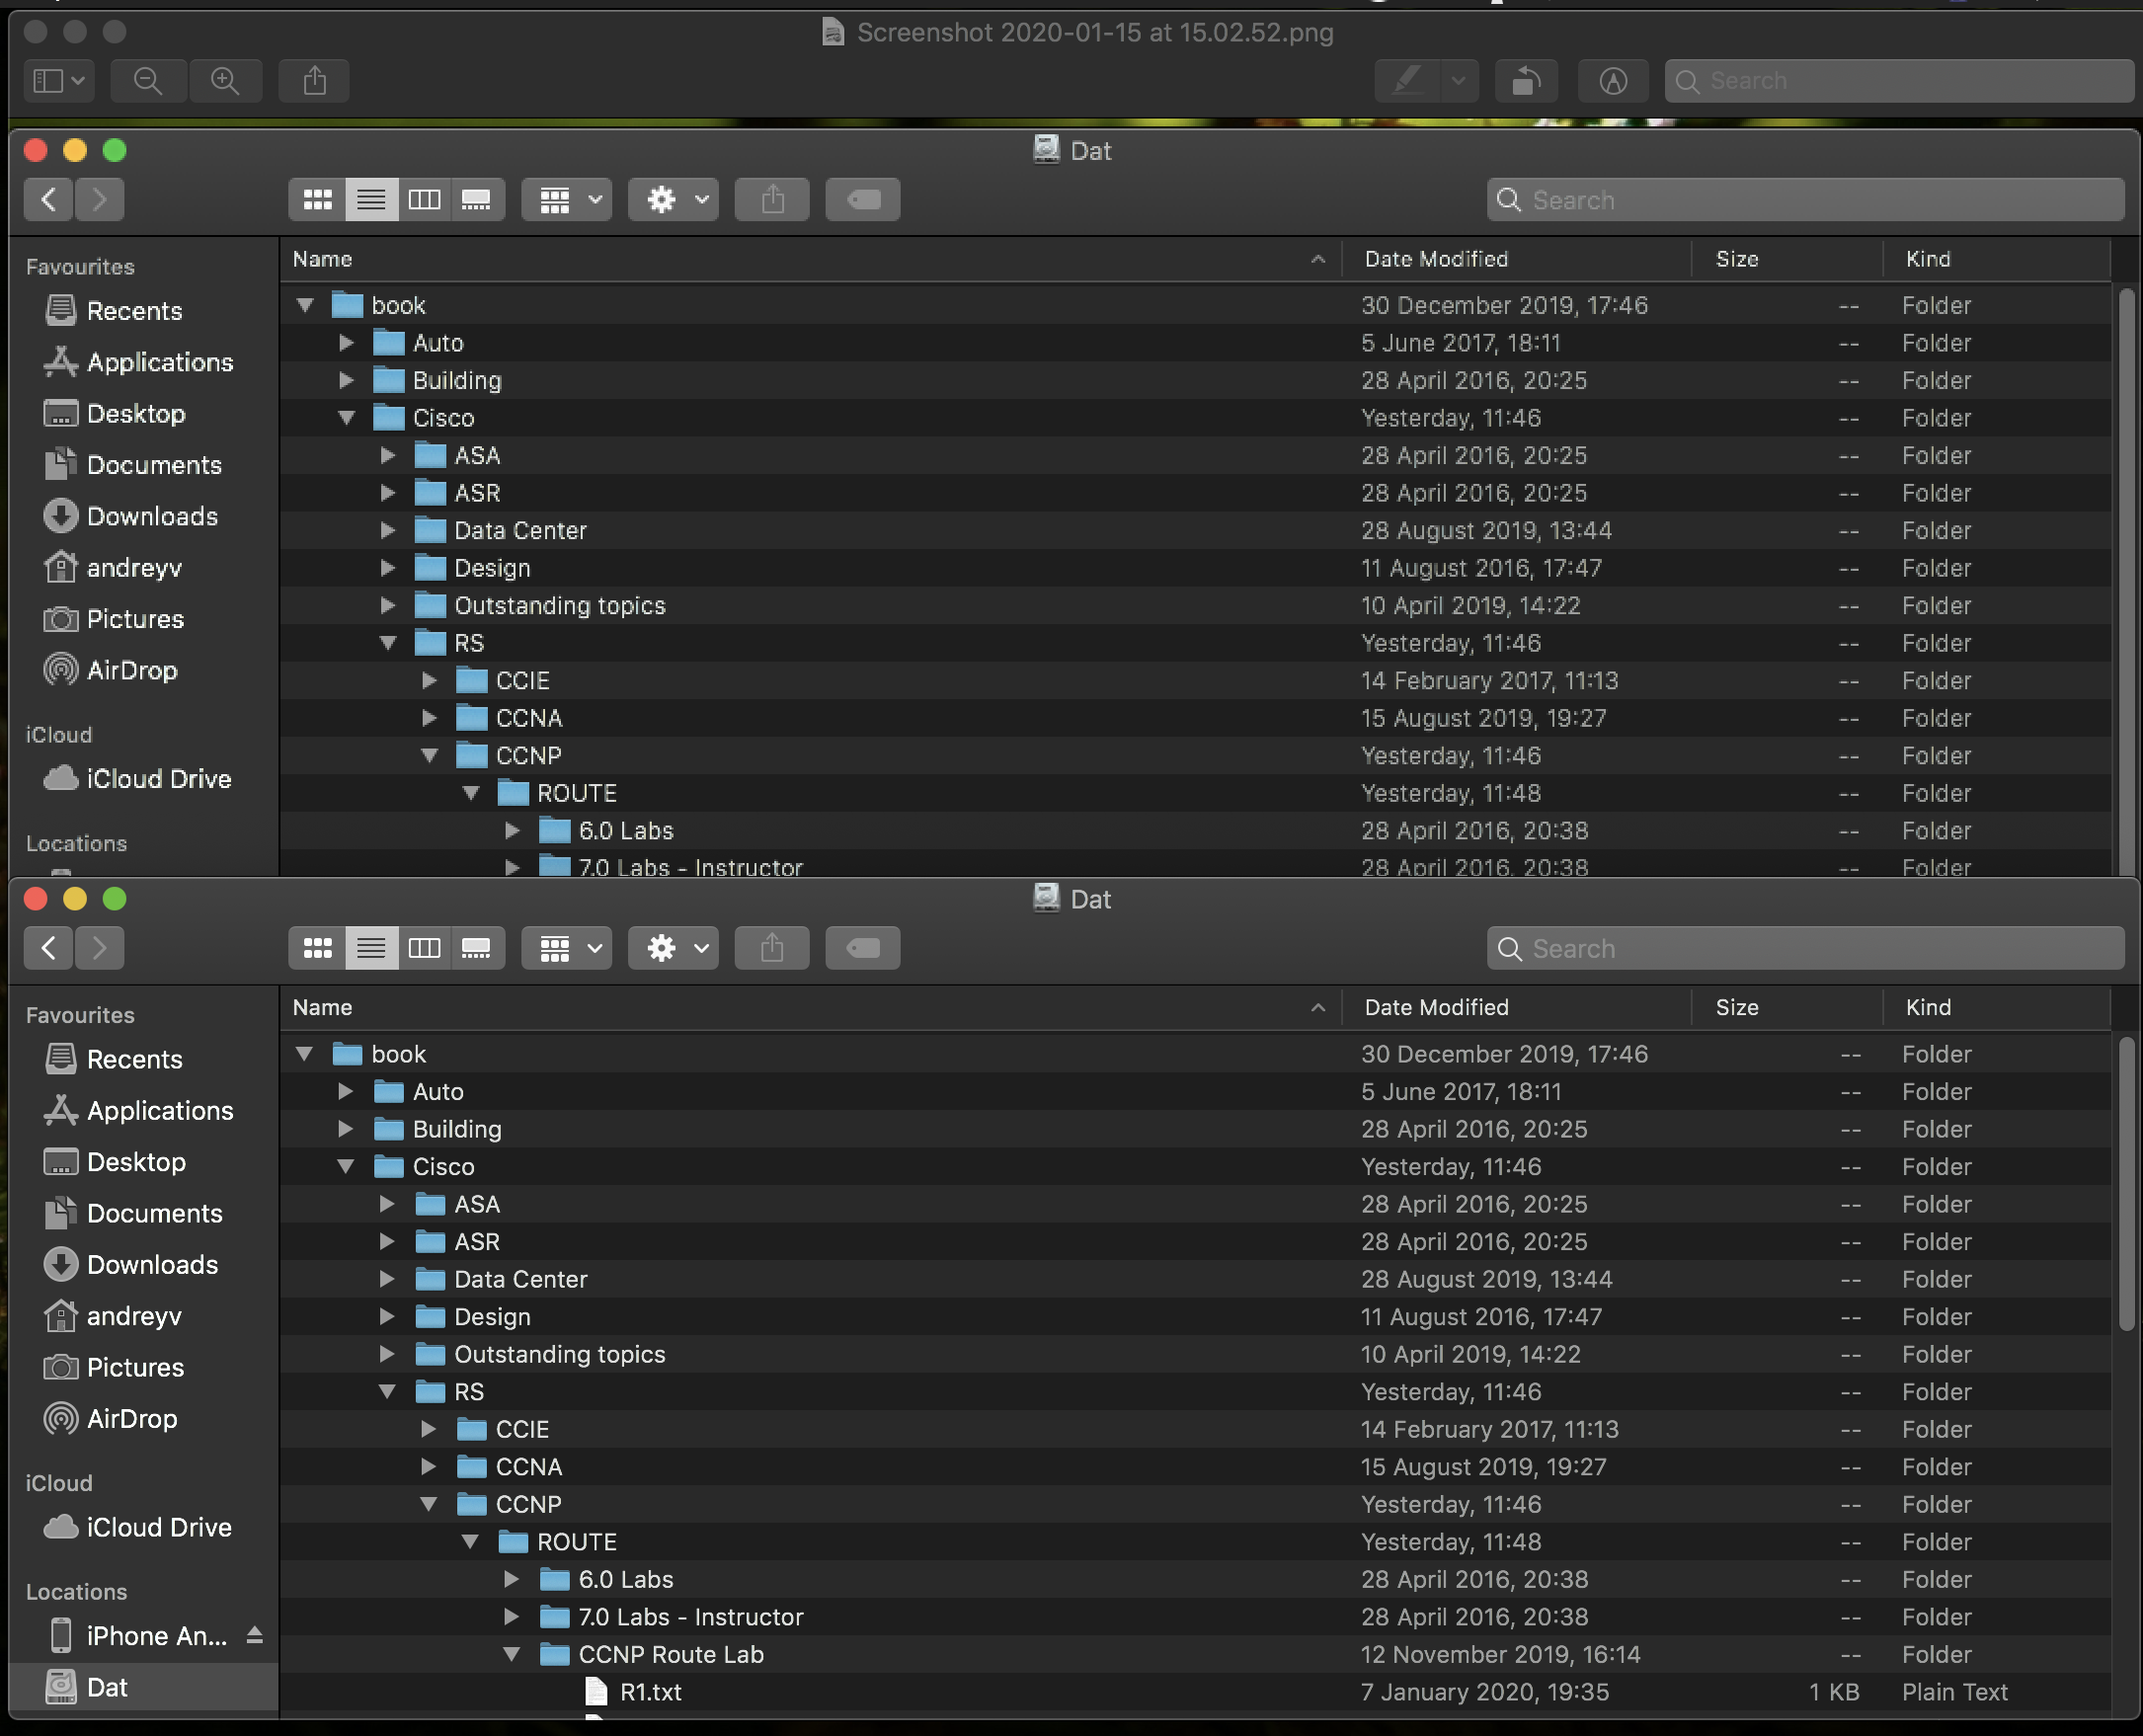Click tag icon in upper Finder toolbar

click(862, 200)
